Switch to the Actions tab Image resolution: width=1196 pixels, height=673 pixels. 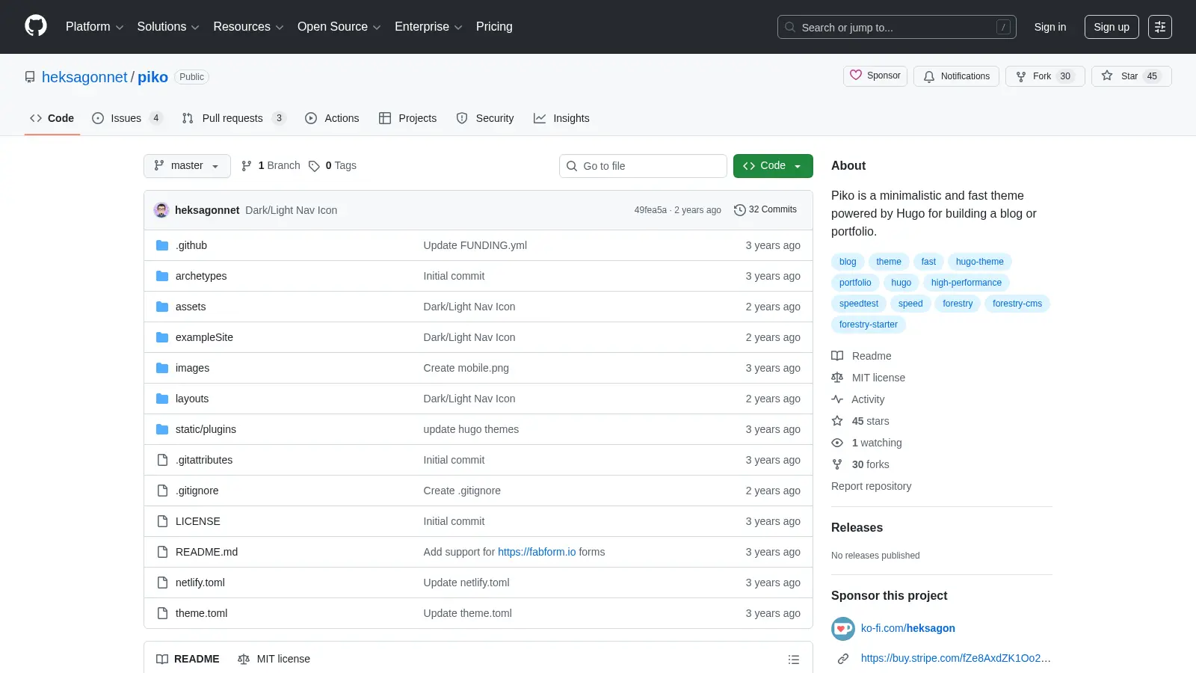(x=332, y=118)
